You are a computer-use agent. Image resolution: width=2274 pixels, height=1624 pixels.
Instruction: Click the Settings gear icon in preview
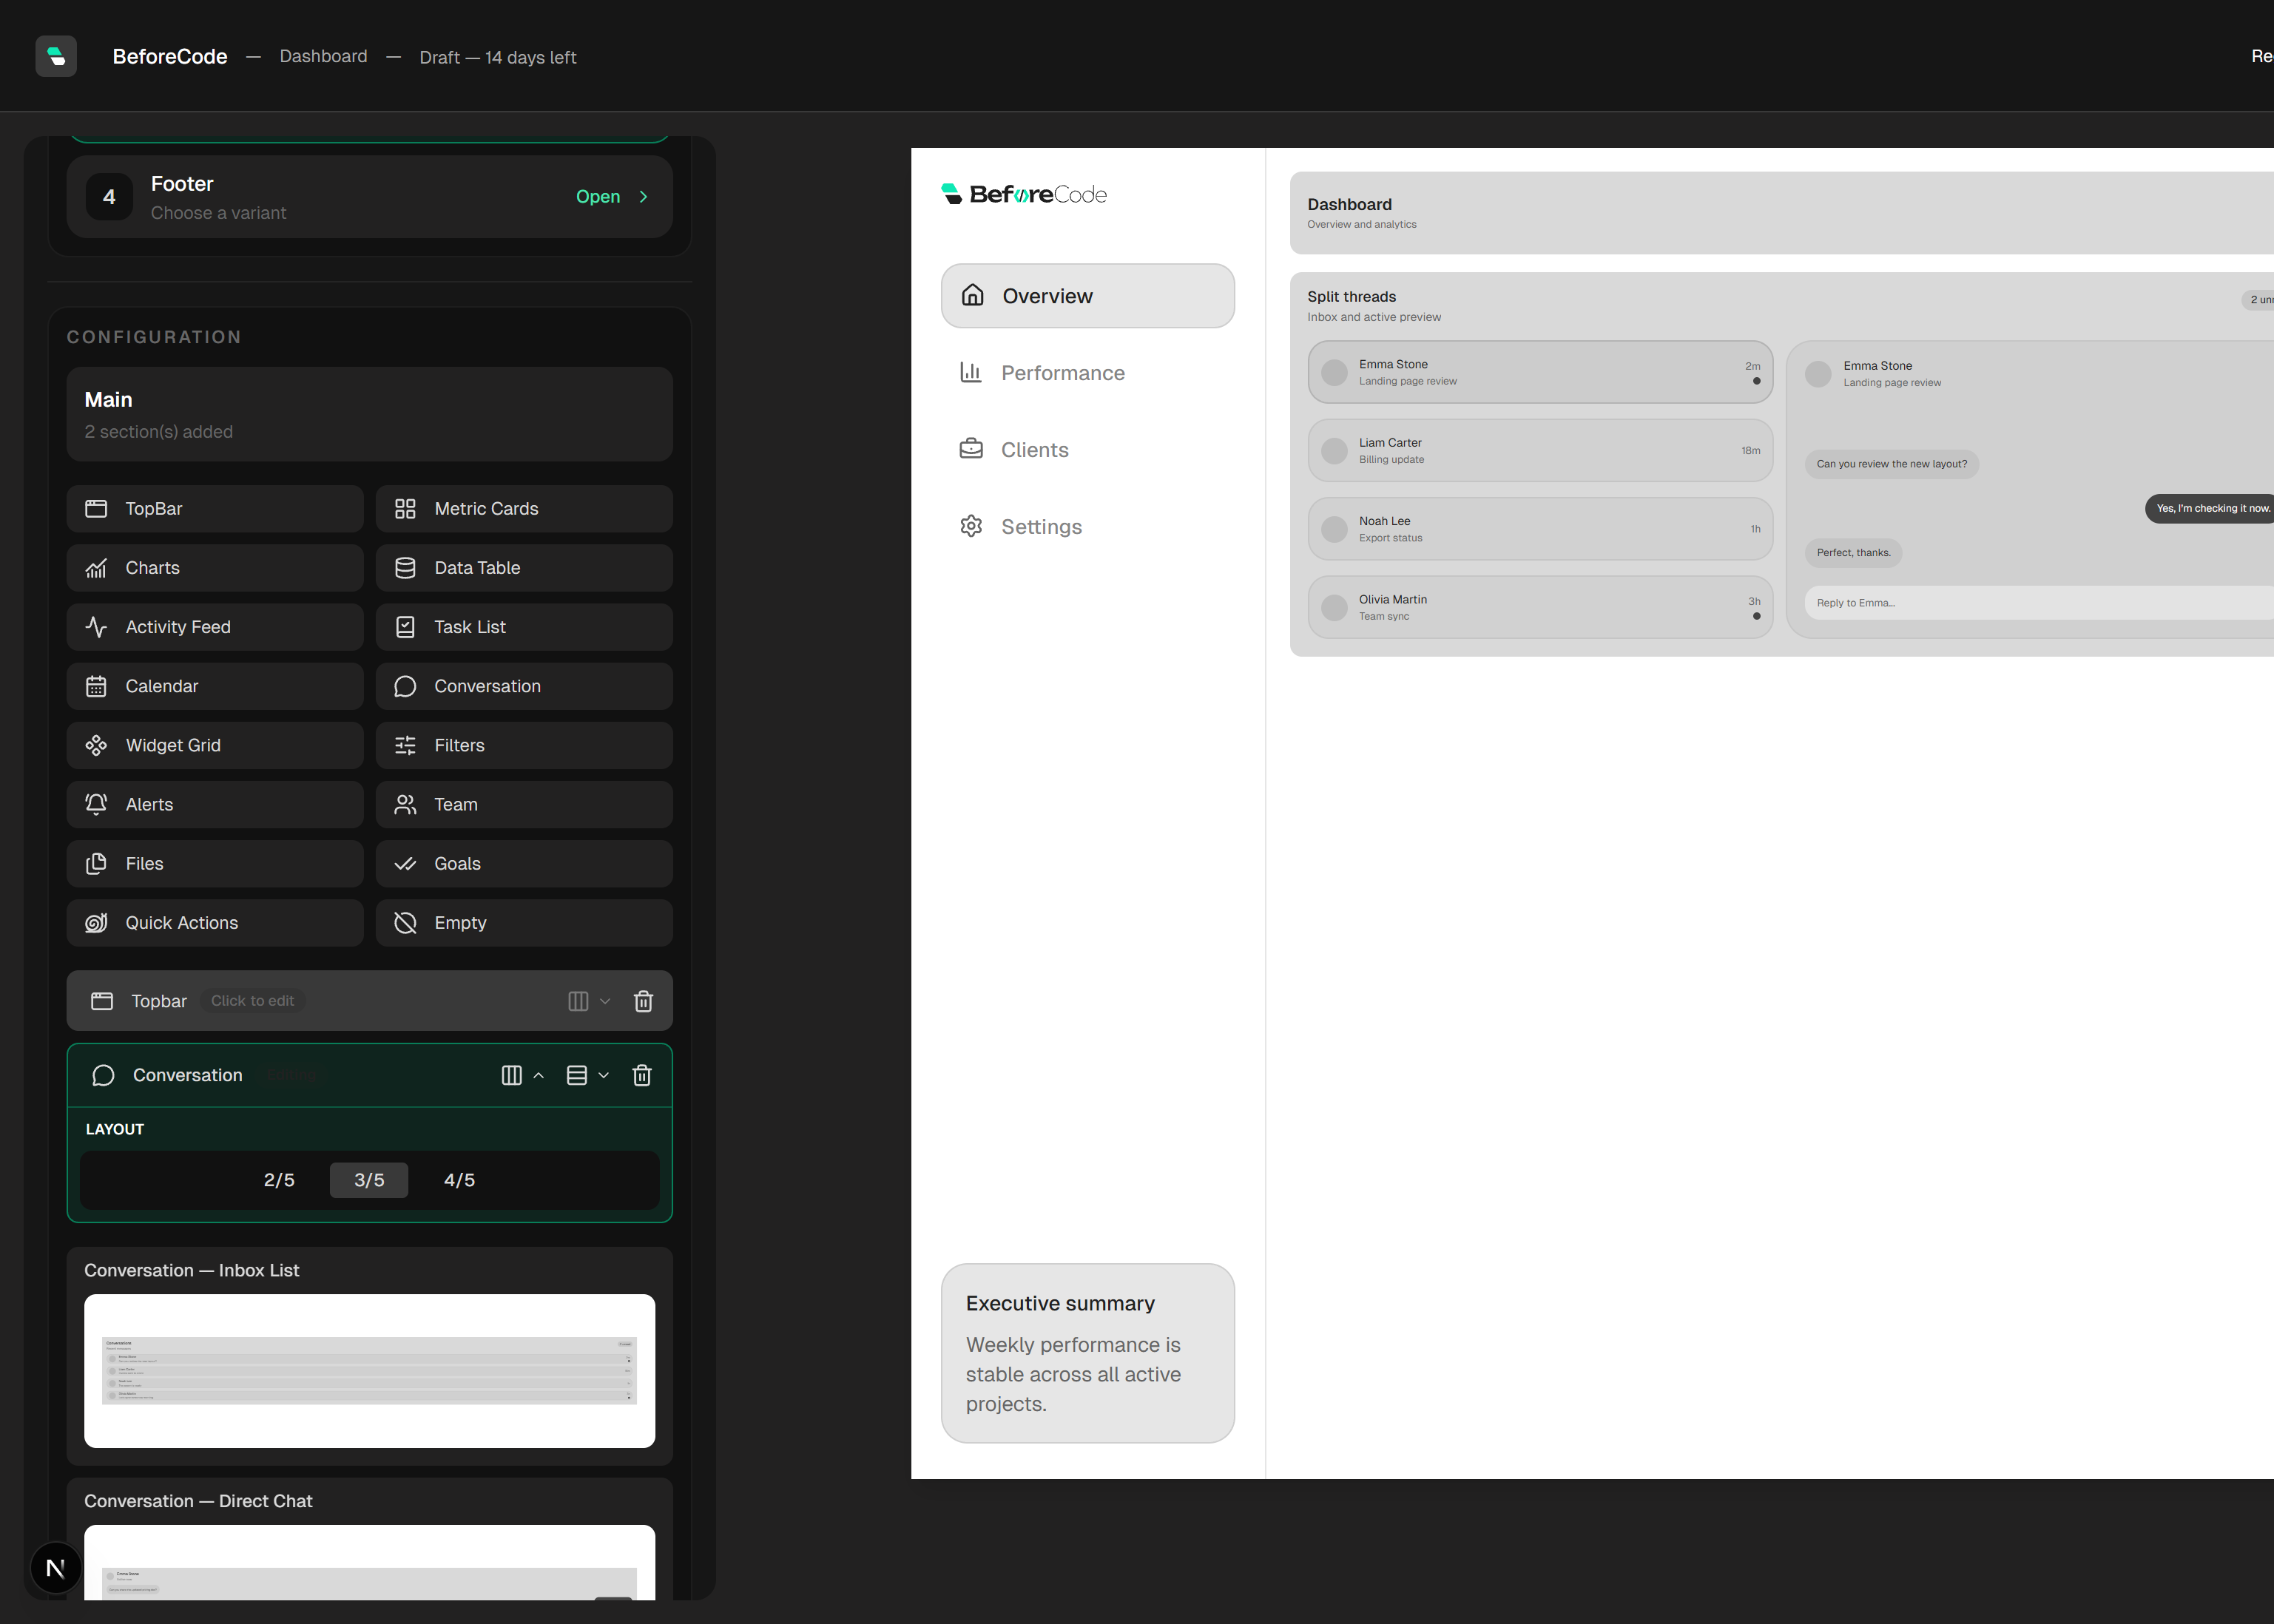[970, 526]
